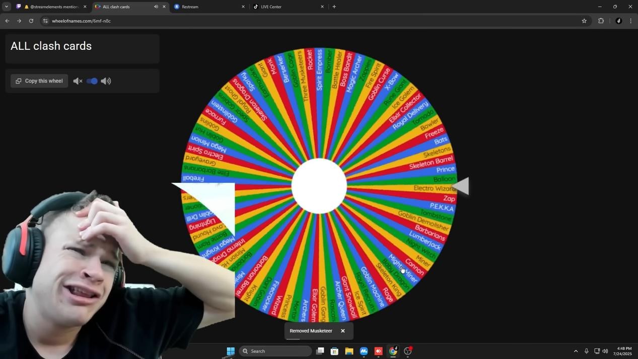This screenshot has width=638, height=359.
Task: Bookmark this page with star icon
Action: pyautogui.click(x=584, y=21)
